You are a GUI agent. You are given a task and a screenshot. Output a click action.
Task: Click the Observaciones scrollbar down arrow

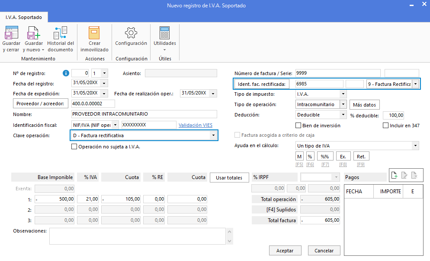(230, 241)
